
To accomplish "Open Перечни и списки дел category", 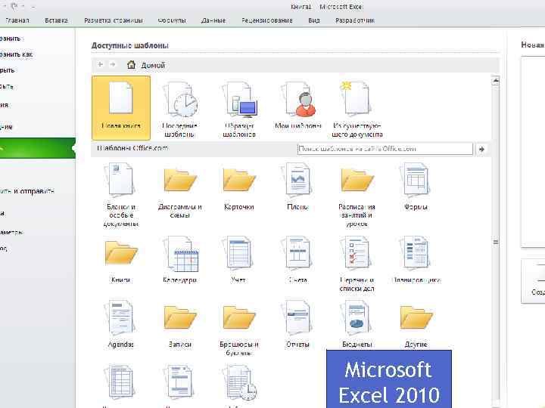I will pos(357,264).
